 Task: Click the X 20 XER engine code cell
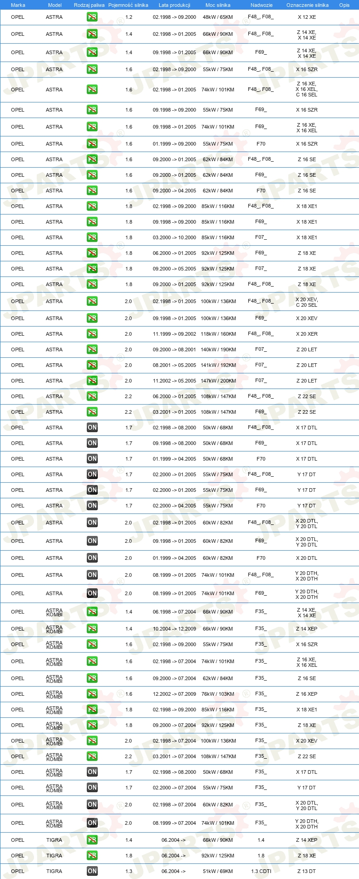(x=307, y=334)
